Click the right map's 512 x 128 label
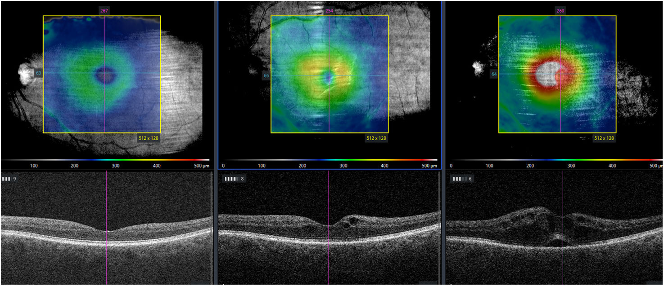Image resolution: width=664 pixels, height=286 pixels. 604,138
